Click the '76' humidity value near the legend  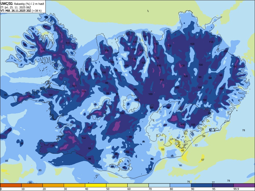point(188,182)
